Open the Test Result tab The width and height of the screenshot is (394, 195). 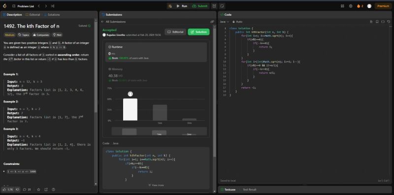[x=249, y=190]
